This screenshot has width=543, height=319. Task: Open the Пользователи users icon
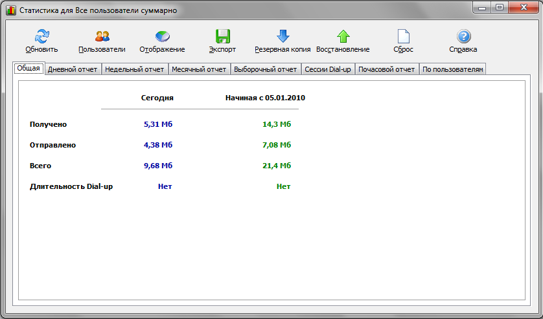pos(102,37)
